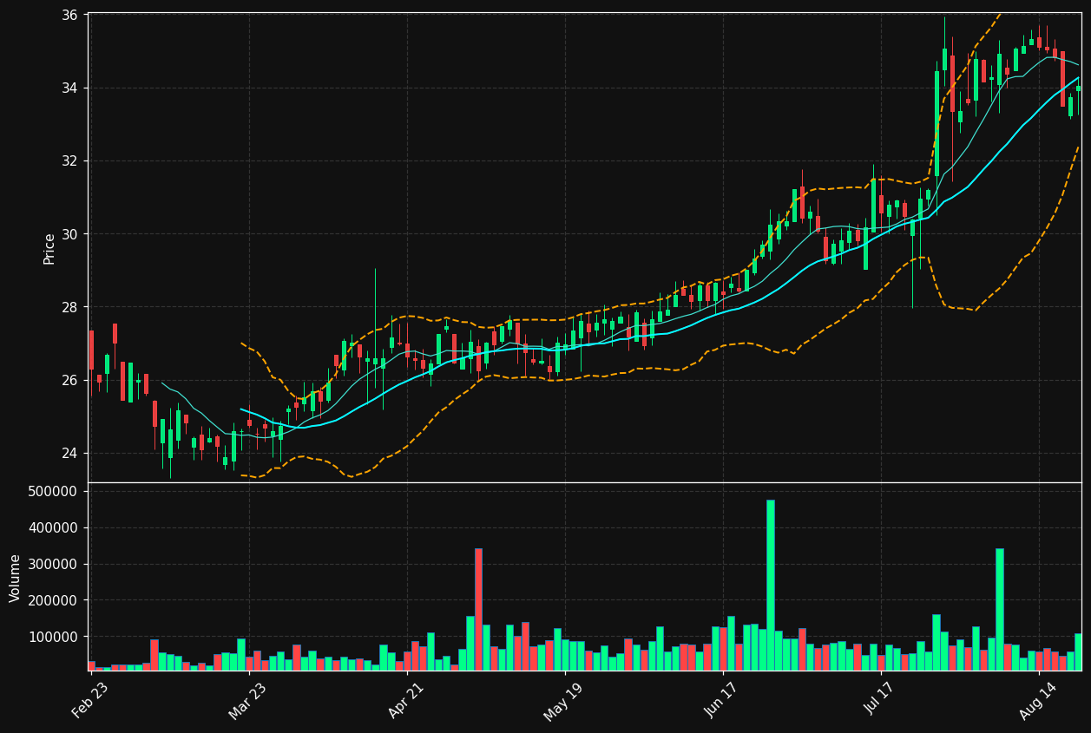This screenshot has width=1091, height=733.
Task: Click the May 19 date label
Action: pos(564,700)
